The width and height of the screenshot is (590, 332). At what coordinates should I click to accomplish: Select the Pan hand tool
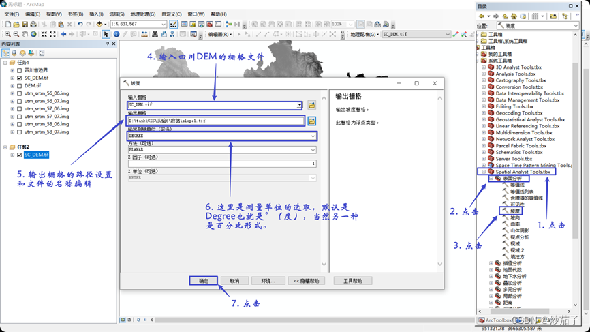pos(25,34)
